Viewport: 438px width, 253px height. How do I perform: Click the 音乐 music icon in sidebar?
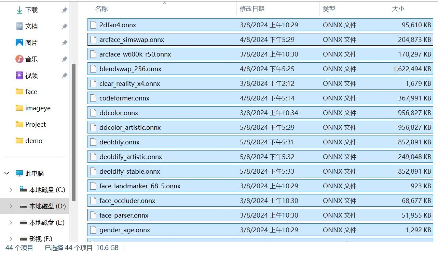(x=19, y=59)
